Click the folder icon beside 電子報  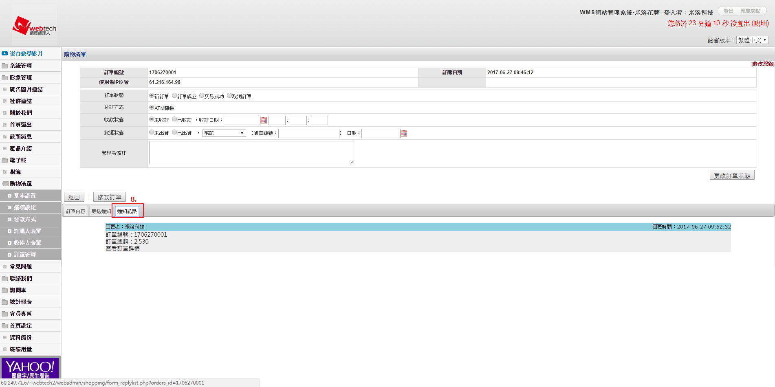tap(5, 160)
